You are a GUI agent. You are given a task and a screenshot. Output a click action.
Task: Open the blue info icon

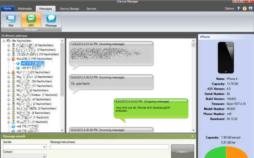point(251,9)
